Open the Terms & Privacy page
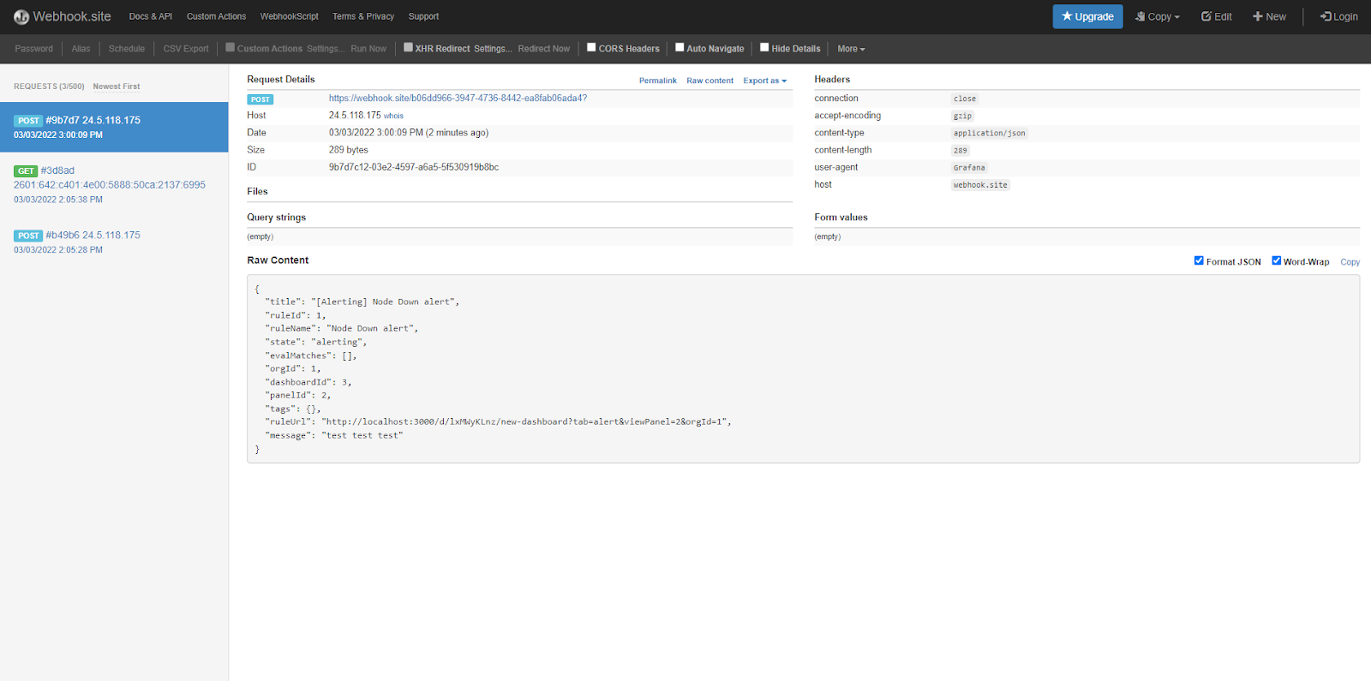 click(363, 16)
